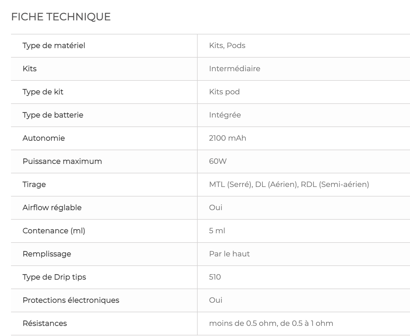
Task: Click the 'Type de batterie' label
Action: click(53, 115)
